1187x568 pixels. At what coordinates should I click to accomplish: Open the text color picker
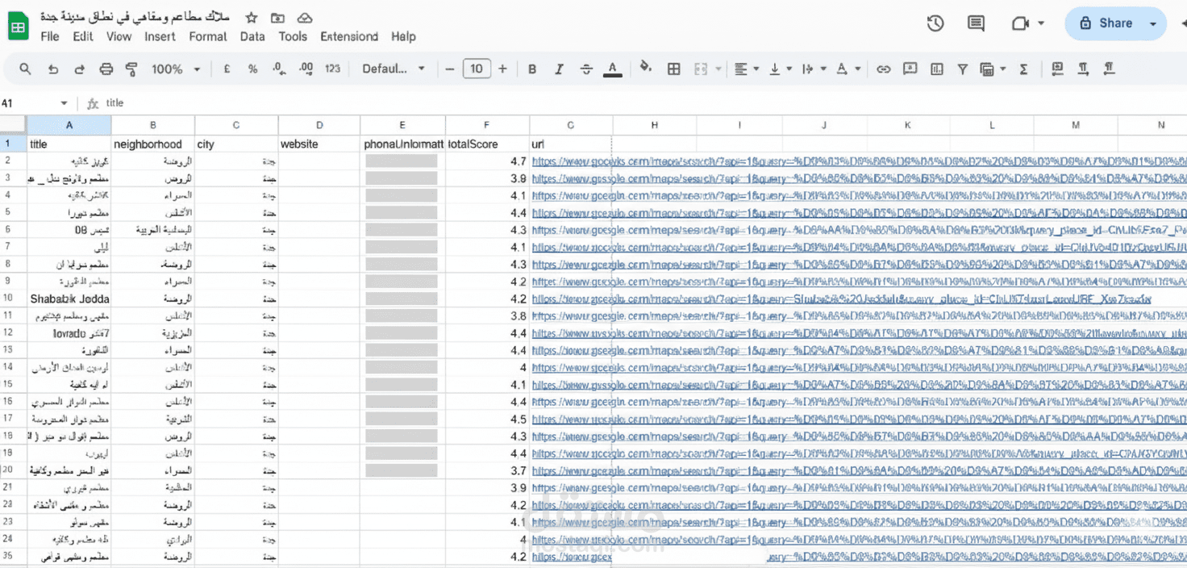click(613, 69)
